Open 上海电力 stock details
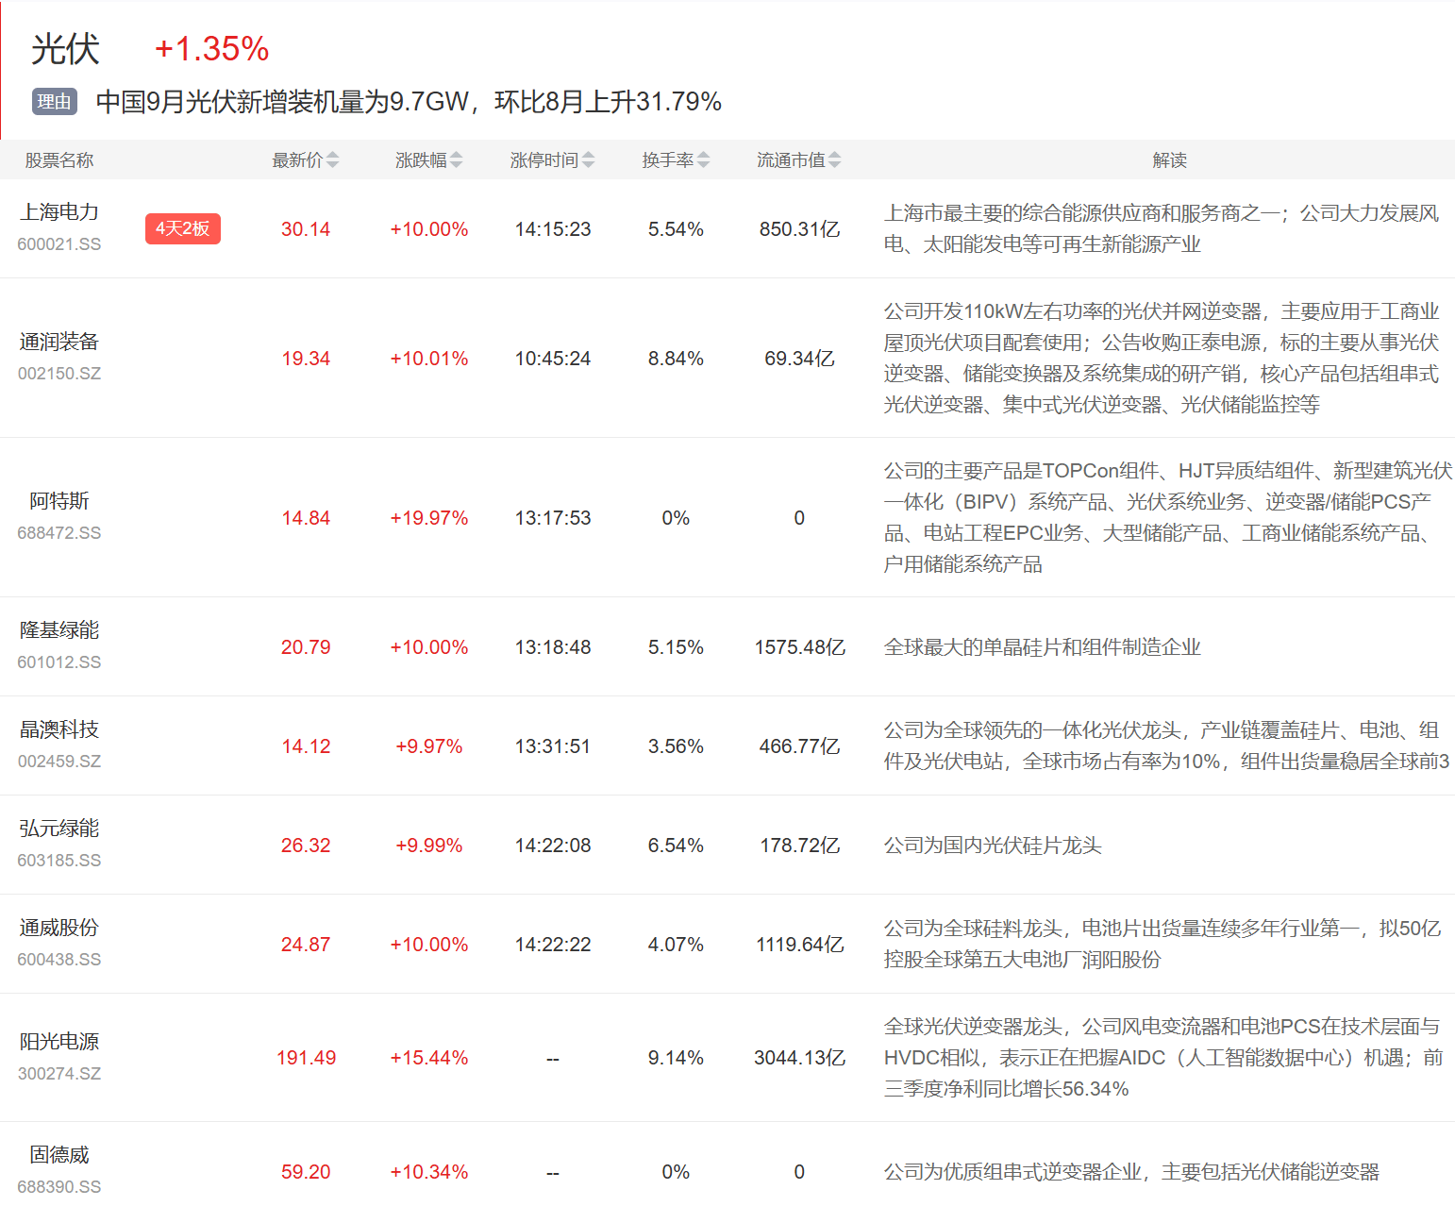 [x=59, y=212]
